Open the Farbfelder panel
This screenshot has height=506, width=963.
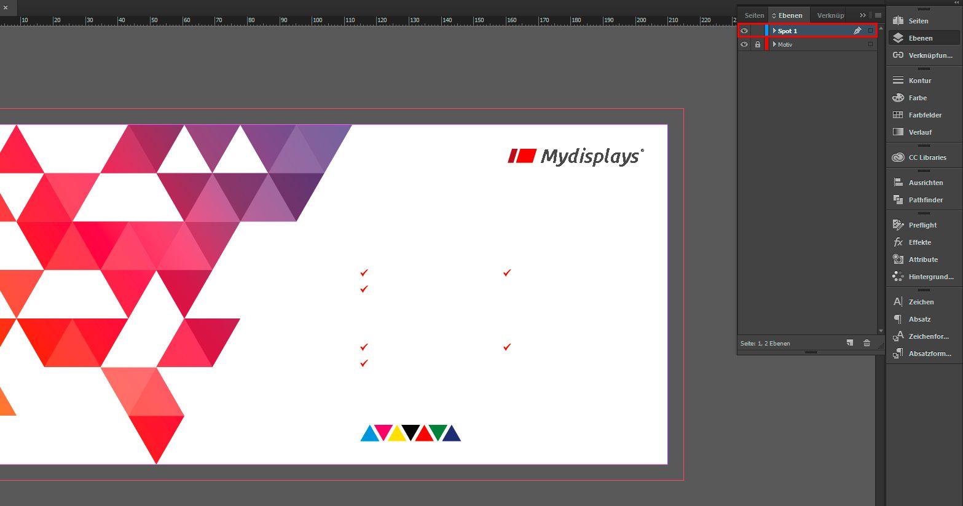pos(924,115)
